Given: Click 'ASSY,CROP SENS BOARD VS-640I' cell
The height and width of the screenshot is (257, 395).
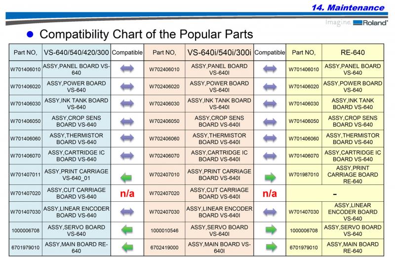Looking at the screenshot, I should pyautogui.click(x=219, y=121).
